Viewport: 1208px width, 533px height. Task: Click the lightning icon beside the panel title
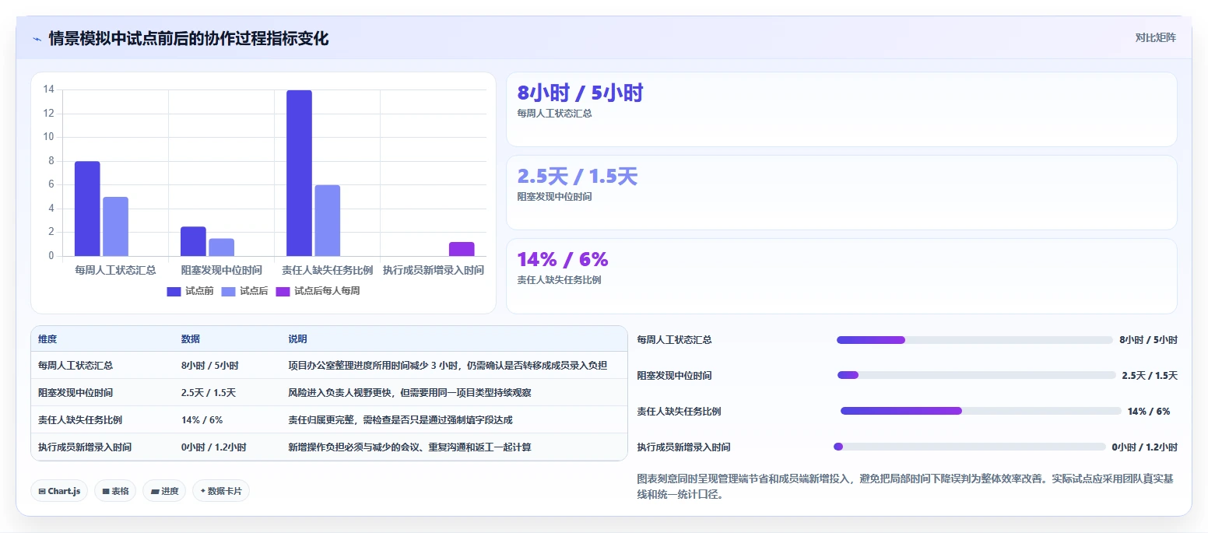[x=37, y=38]
